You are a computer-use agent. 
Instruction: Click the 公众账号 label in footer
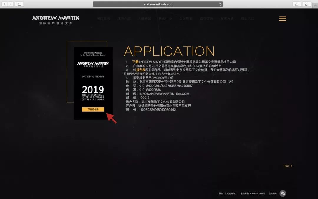click(273, 193)
